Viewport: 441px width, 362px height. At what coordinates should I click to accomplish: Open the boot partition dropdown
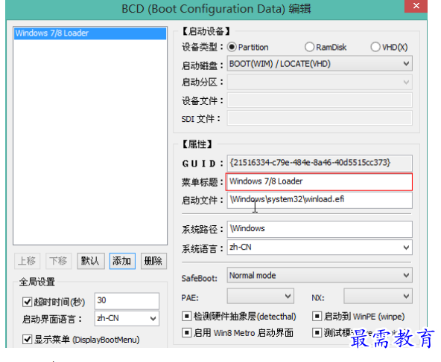click(320, 83)
